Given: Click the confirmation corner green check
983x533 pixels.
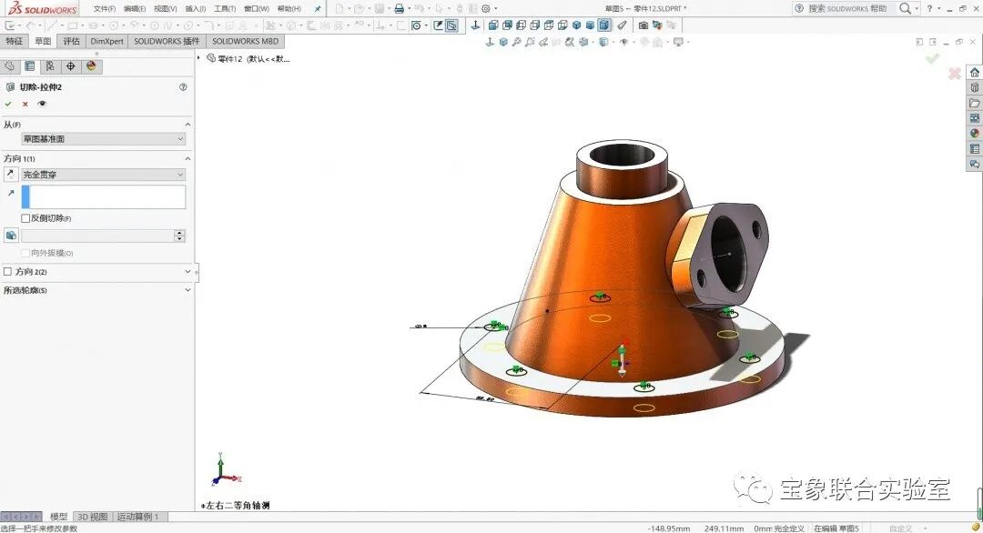Looking at the screenshot, I should point(932,58).
